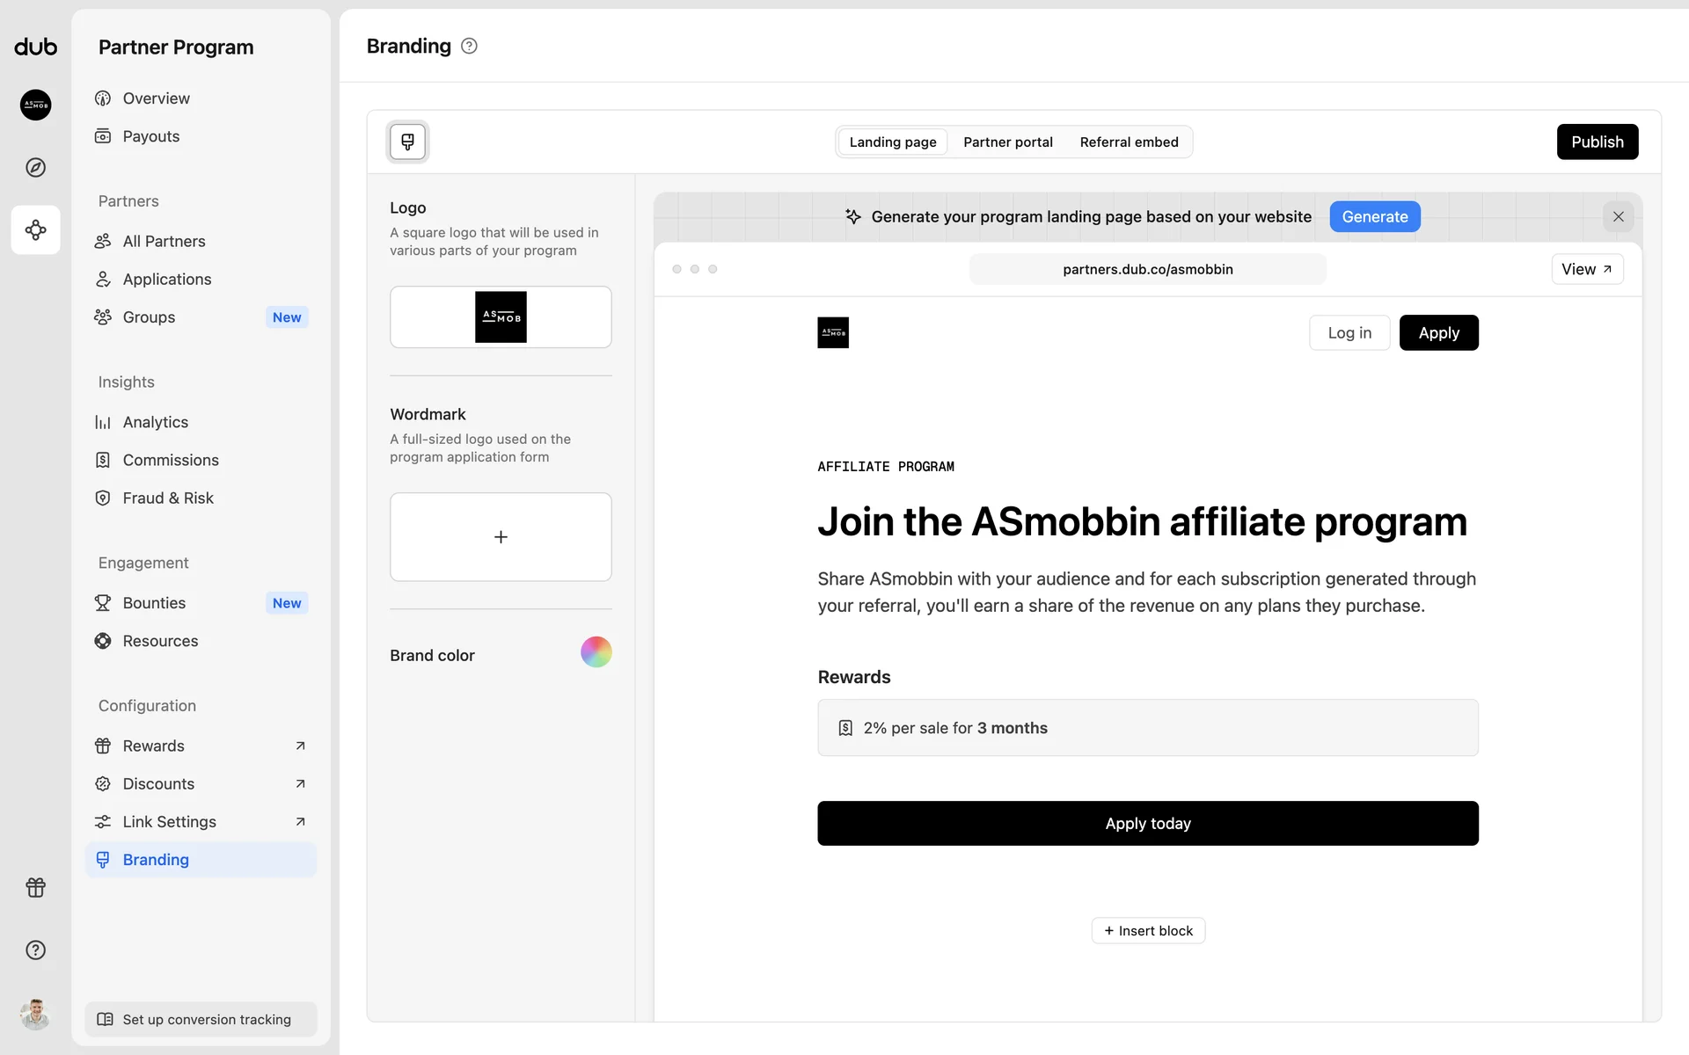Open the compass explore icon in sidebar
This screenshot has height=1055, width=1689.
35,167
